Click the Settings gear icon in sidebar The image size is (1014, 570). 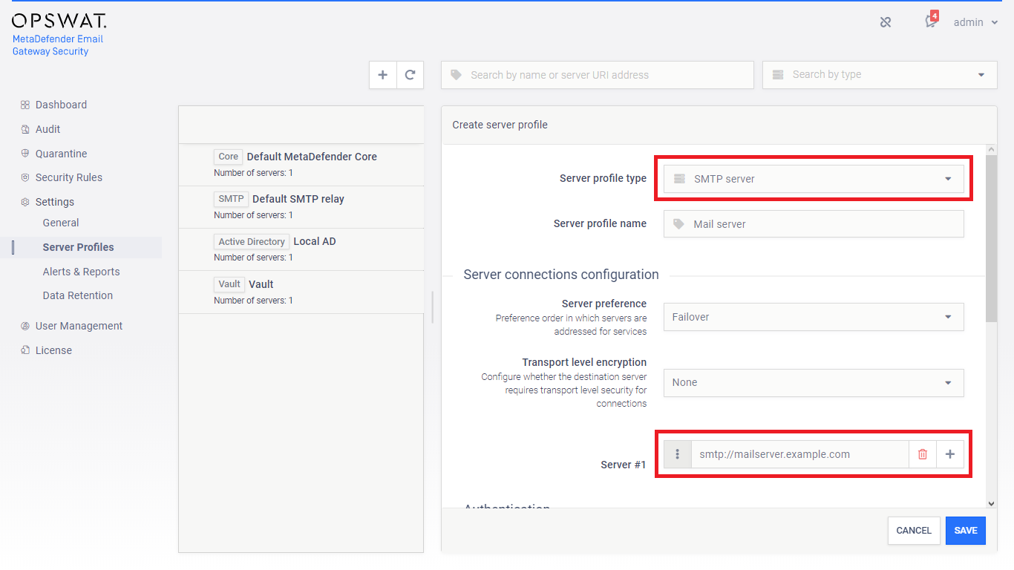(25, 202)
